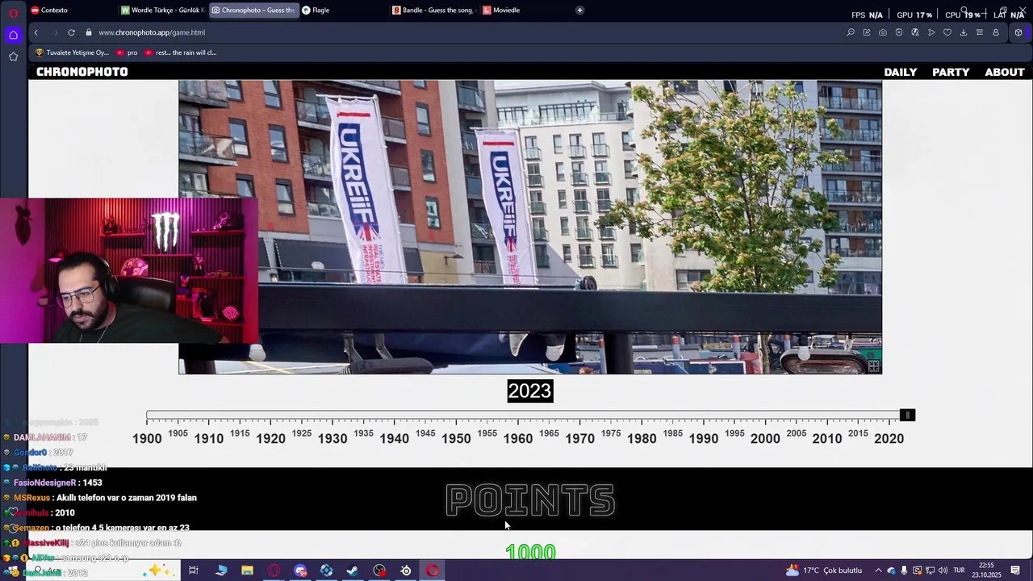This screenshot has height=581, width=1033.
Task: Click active Opera taskbar icon
Action: coord(433,571)
